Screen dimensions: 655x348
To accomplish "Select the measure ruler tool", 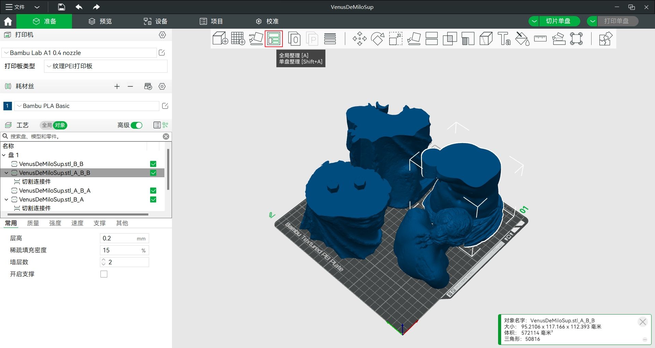I will (x=540, y=39).
